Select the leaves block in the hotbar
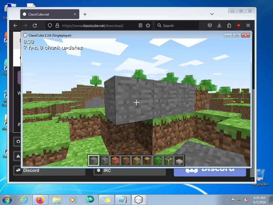This screenshot has width=273, height=205. (158, 160)
